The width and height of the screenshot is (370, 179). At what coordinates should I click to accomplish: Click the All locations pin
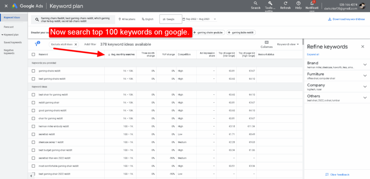[x=120, y=19]
